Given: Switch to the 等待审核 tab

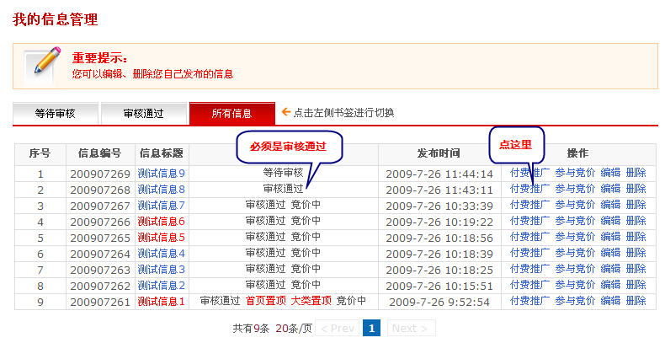Looking at the screenshot, I should tap(55, 113).
